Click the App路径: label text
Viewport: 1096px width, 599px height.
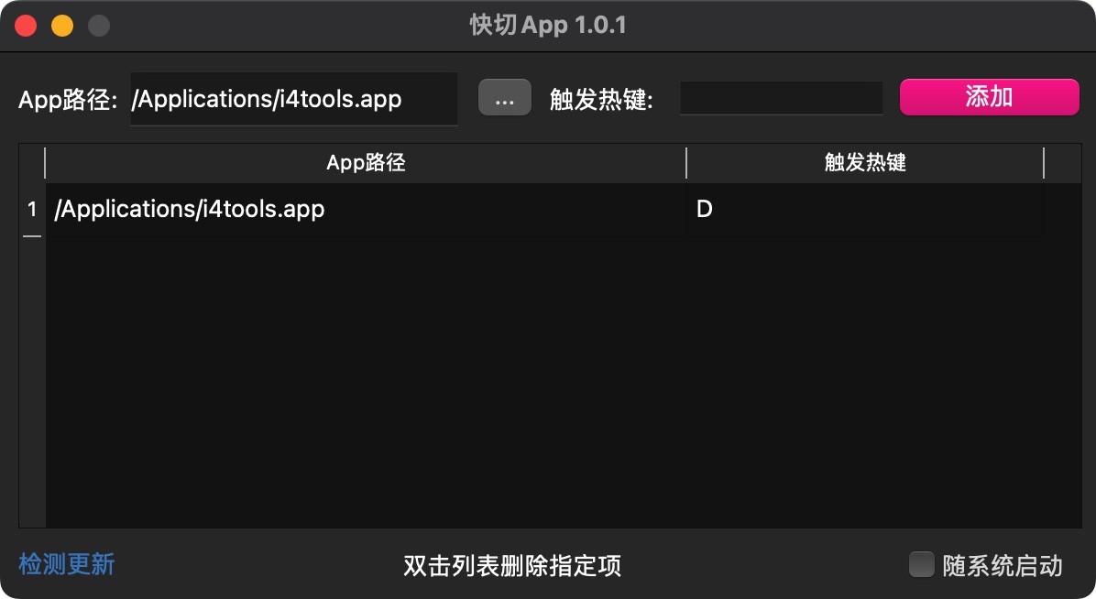[x=68, y=99]
